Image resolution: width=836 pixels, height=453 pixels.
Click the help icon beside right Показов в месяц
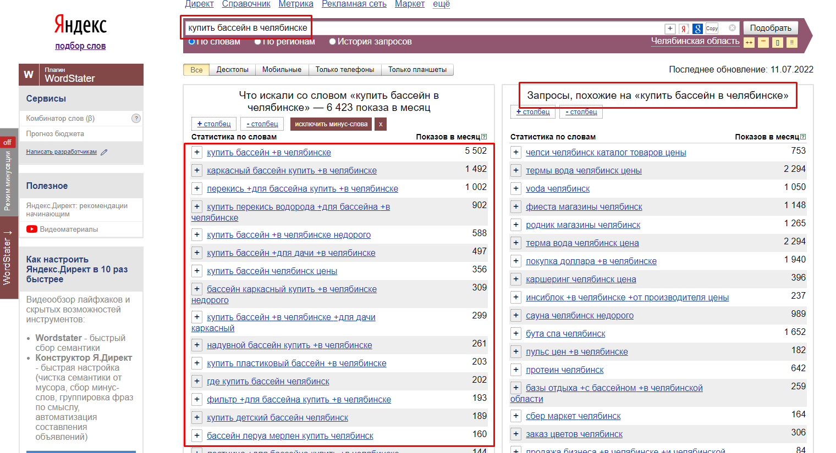803,137
